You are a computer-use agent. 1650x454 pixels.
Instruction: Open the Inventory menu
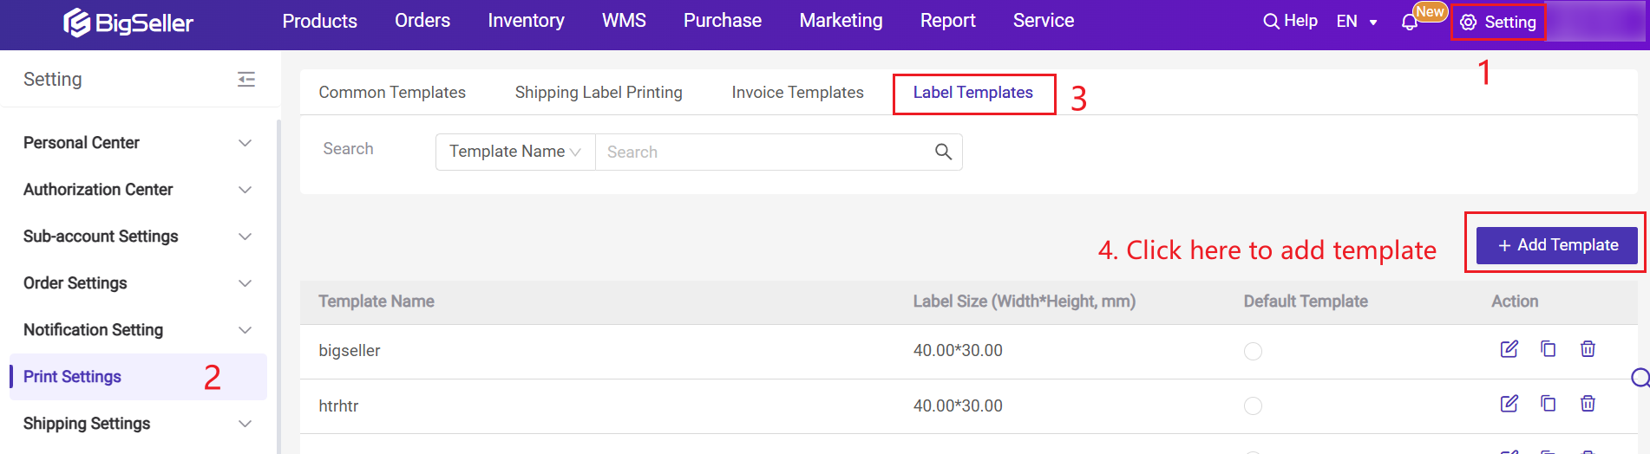526,21
